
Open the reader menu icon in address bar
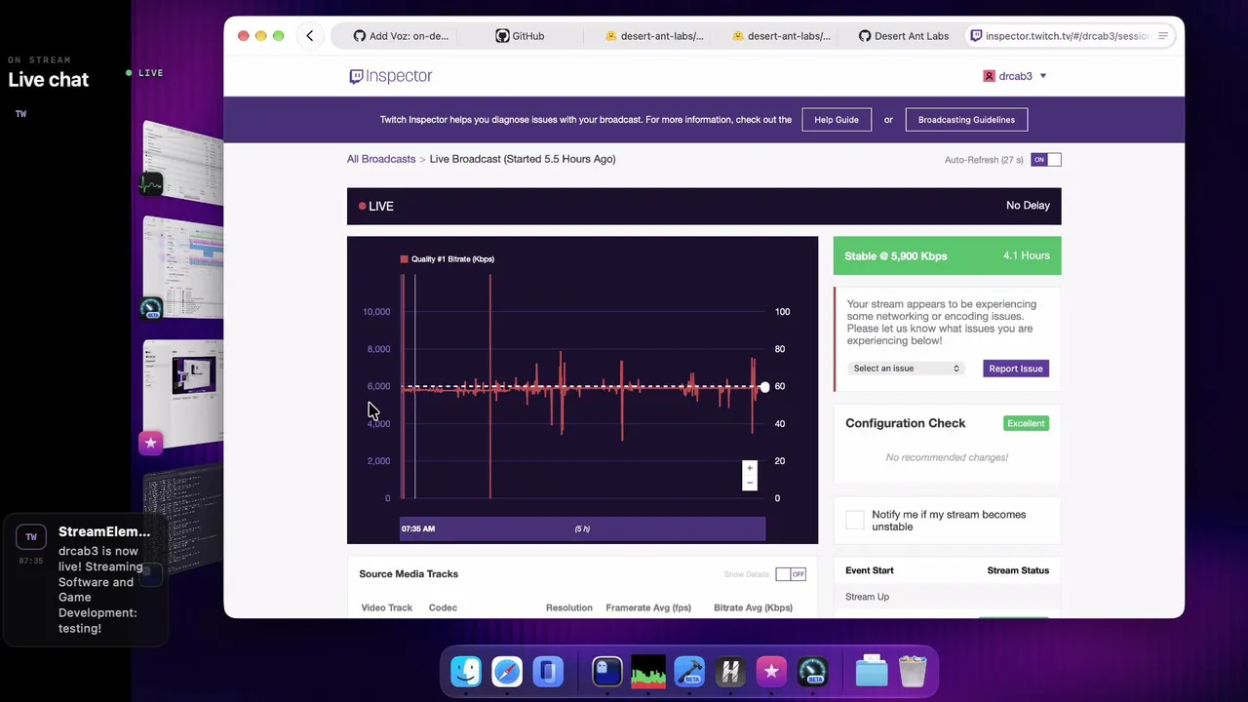coord(1163,36)
